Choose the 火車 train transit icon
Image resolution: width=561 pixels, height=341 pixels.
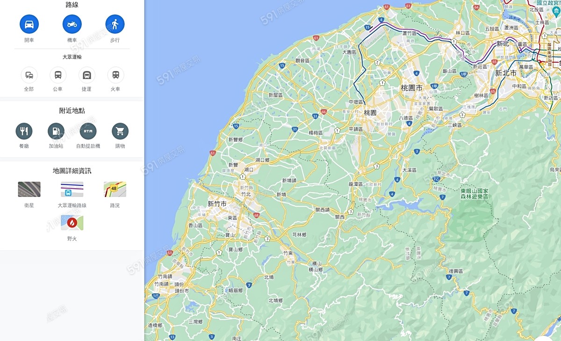115,75
